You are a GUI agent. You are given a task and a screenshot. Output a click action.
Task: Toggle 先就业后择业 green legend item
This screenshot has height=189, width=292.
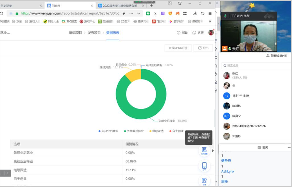pos(134,131)
